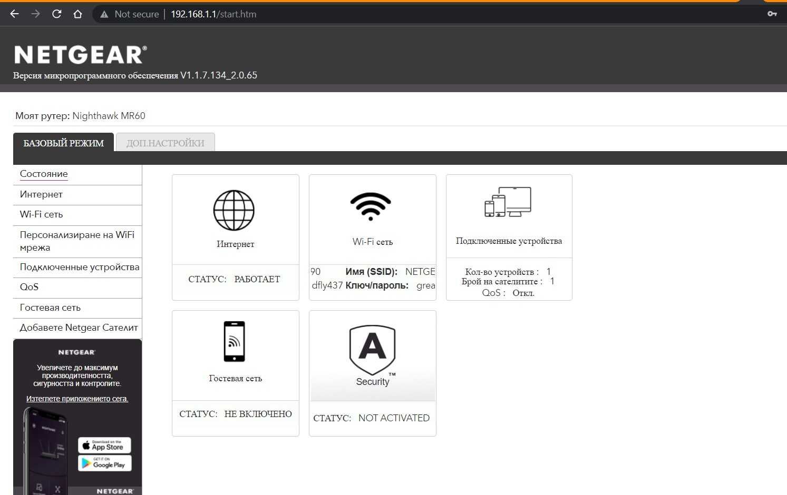This screenshot has width=787, height=495.
Task: Click Брой на сателитите count line
Action: (508, 282)
